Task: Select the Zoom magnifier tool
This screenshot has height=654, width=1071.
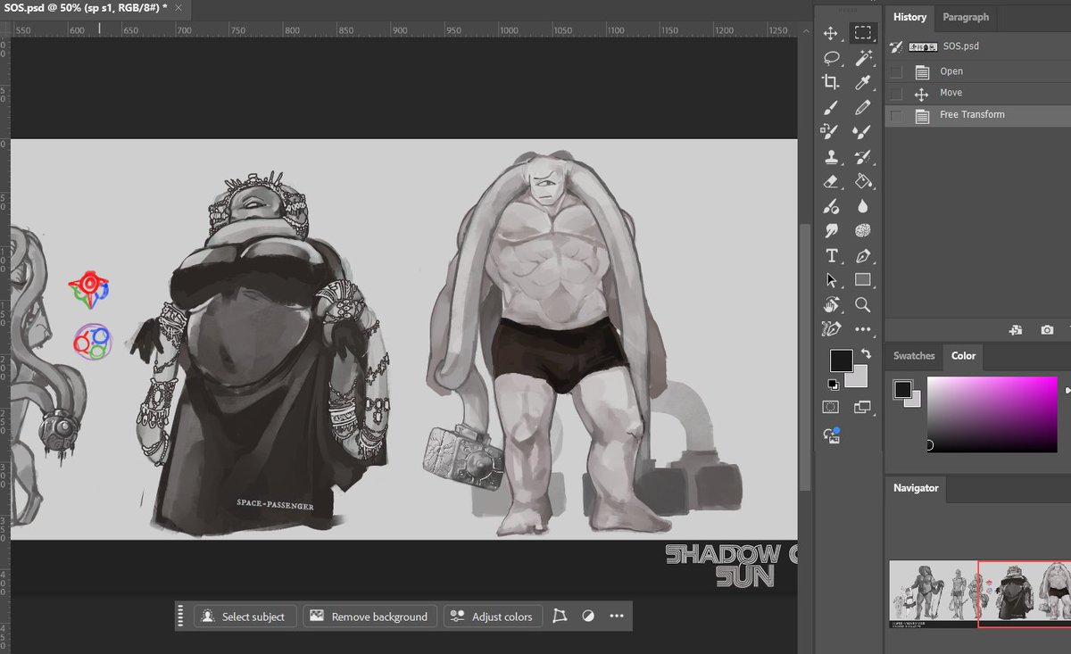Action: [x=862, y=305]
